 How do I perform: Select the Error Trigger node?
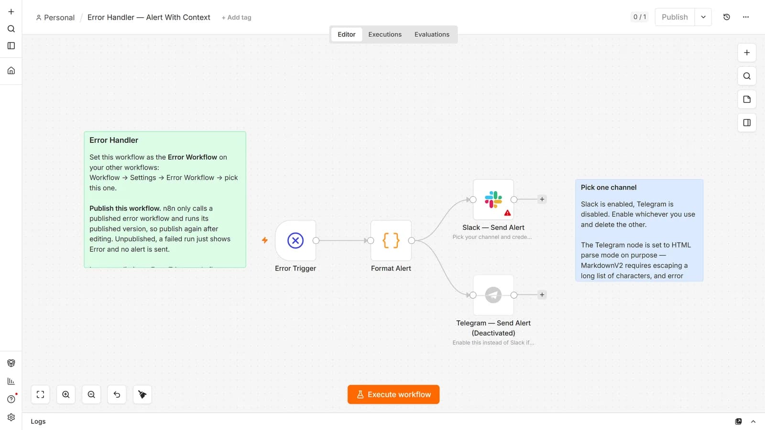click(x=295, y=240)
